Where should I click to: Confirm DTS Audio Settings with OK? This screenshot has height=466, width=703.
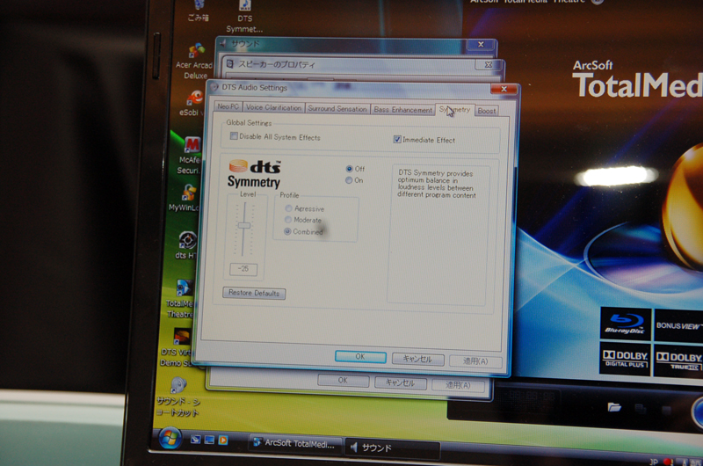360,357
